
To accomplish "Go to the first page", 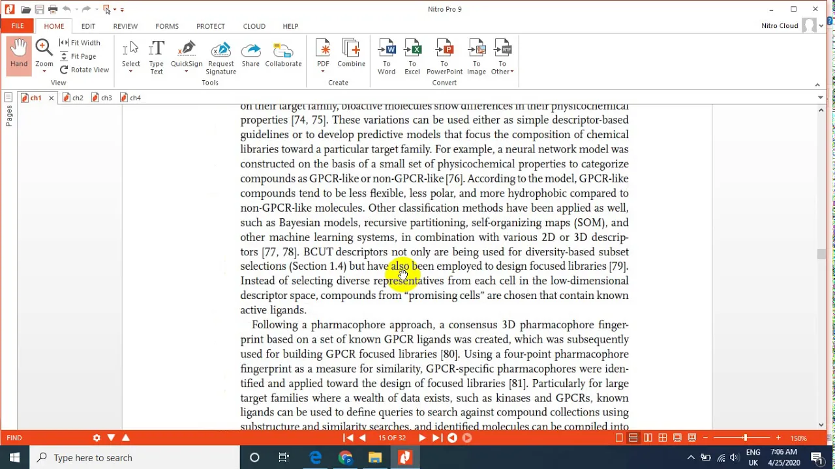I will point(349,438).
